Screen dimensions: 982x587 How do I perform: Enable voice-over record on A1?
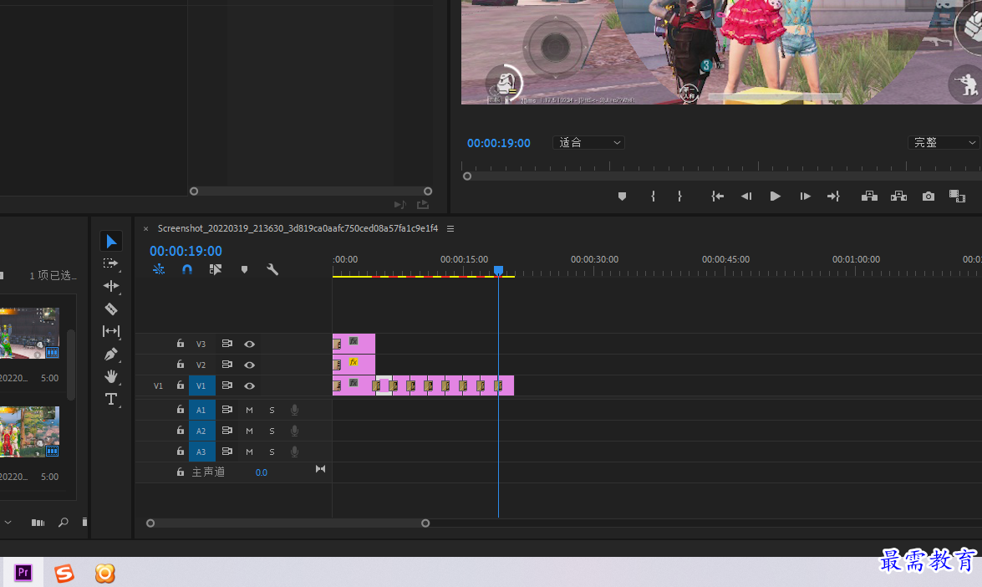294,411
